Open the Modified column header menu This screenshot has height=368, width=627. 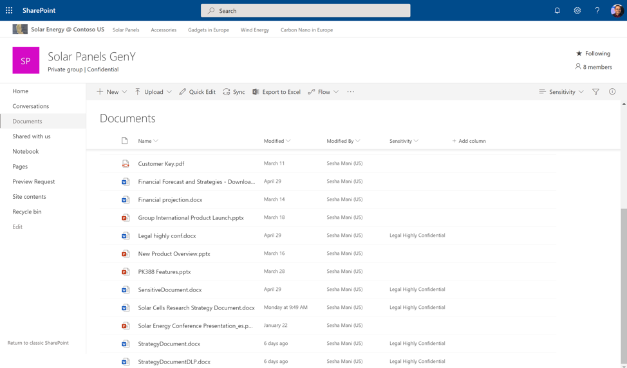pyautogui.click(x=277, y=141)
